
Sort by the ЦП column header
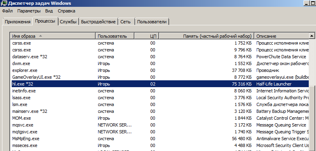147,36
